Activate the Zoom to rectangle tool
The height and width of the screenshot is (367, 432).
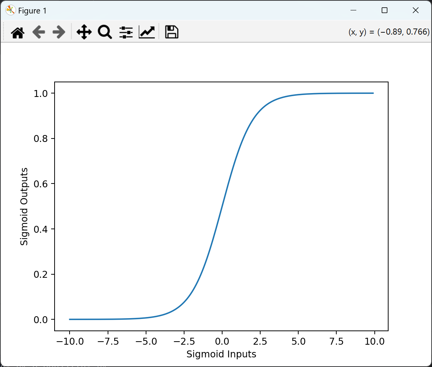coord(105,32)
